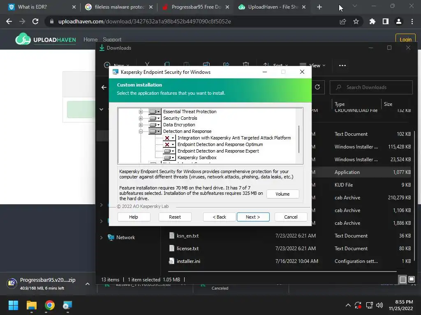Open Data Encryption install-state dropdown
This screenshot has height=315, width=421.
click(155, 125)
